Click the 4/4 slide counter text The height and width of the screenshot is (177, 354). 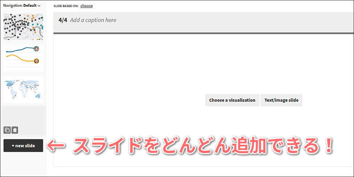[x=63, y=20]
